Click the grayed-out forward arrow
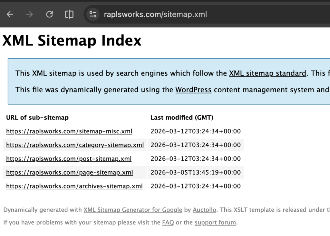The image size is (330, 236). (29, 14)
